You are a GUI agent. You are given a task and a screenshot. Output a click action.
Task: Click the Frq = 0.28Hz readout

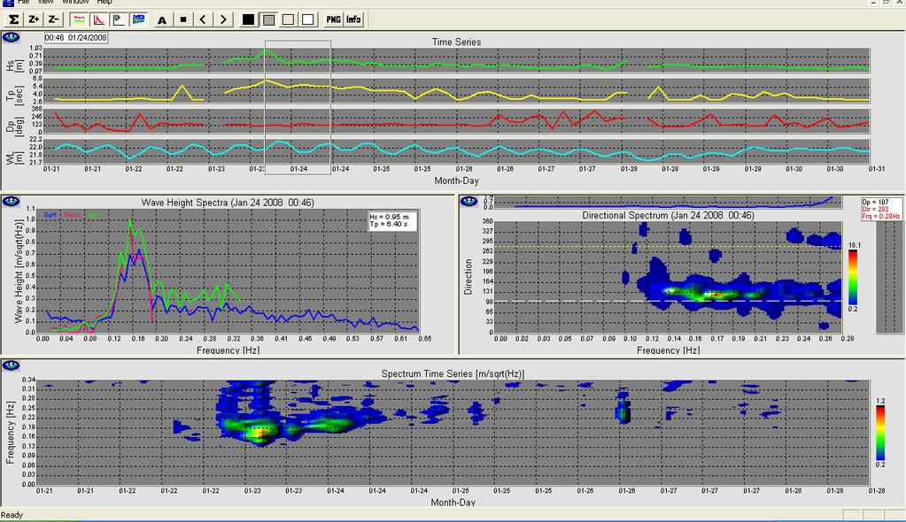point(880,217)
